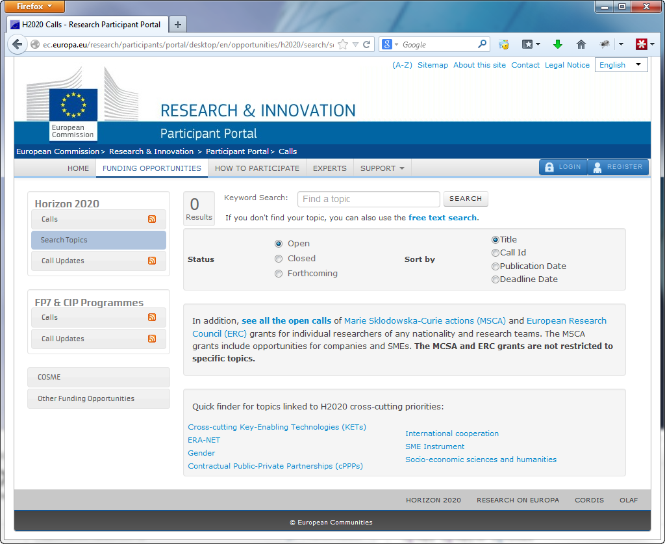Image resolution: width=665 pixels, height=544 pixels.
Task: Sort results by Publication Date
Action: (495, 266)
